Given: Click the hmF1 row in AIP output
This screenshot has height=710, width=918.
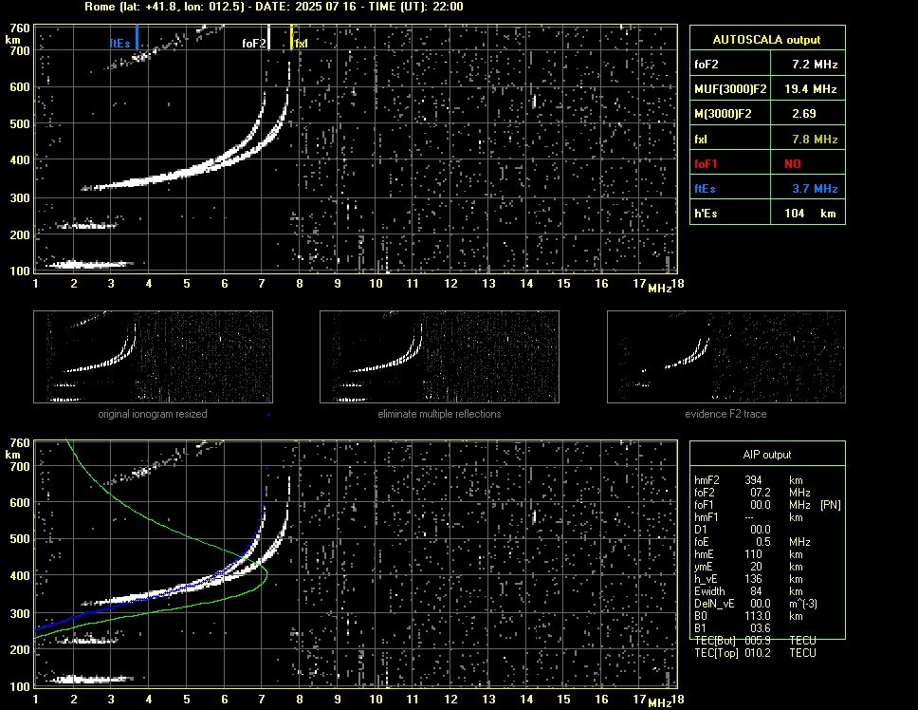Looking at the screenshot, I should 749,517.
